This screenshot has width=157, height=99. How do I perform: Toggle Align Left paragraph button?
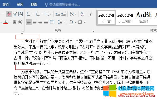pos(29,22)
